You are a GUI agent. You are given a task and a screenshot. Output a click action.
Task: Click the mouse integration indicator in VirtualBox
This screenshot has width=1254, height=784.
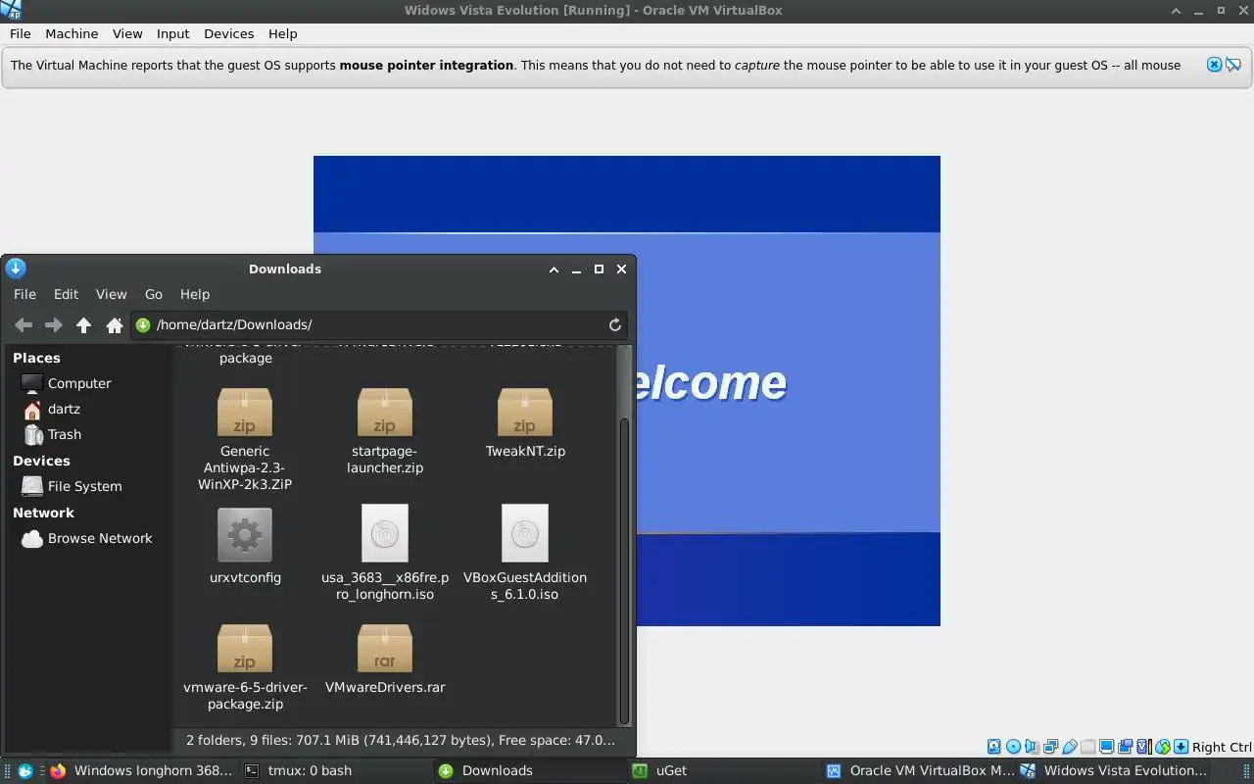click(x=1163, y=747)
